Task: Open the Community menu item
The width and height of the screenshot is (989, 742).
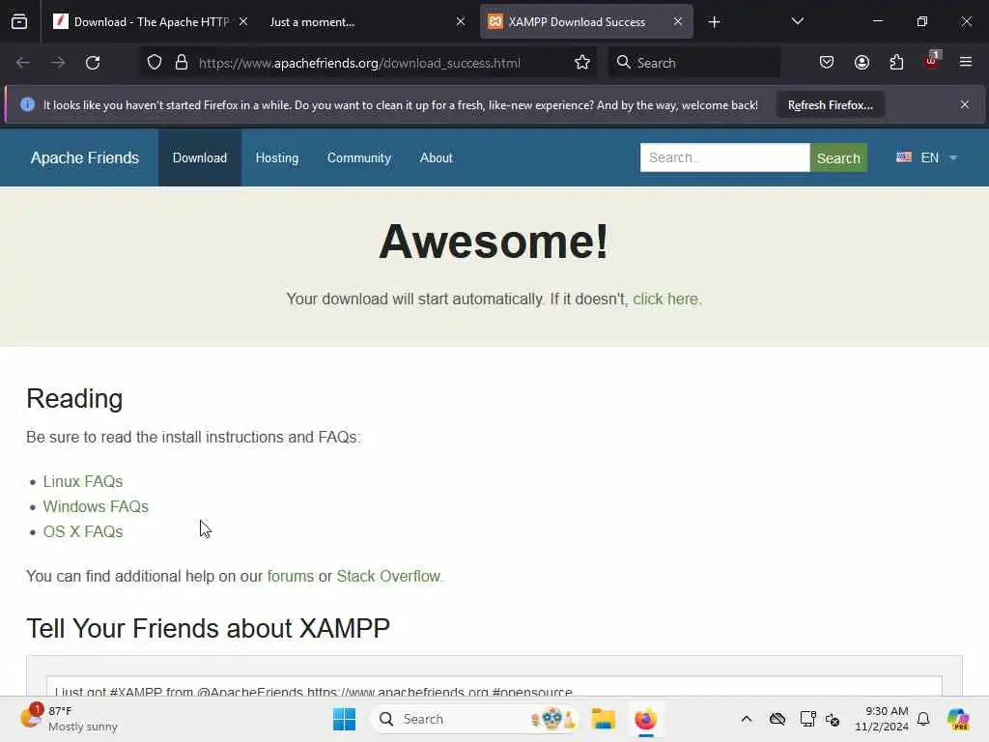Action: (x=359, y=157)
